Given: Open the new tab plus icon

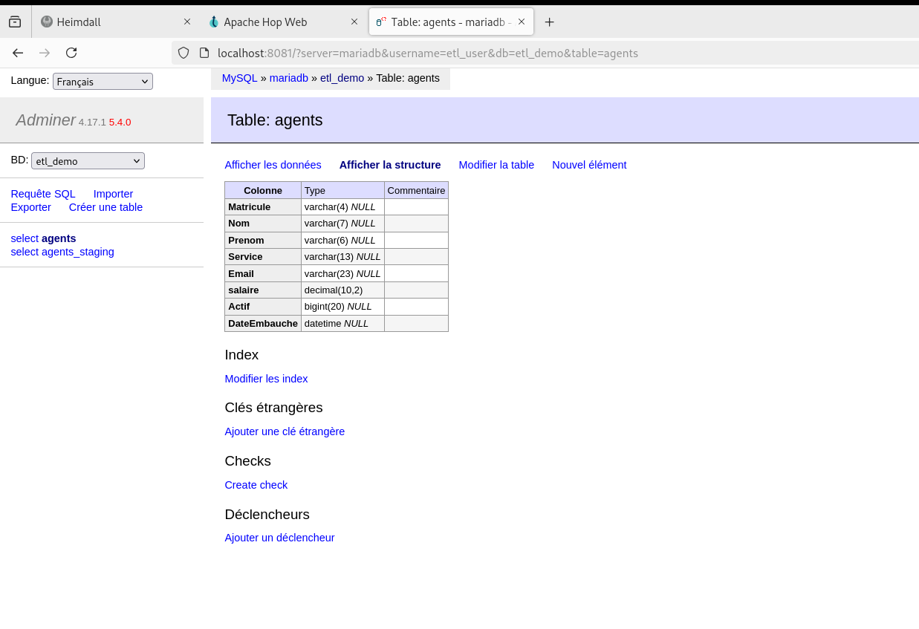Looking at the screenshot, I should coord(549,22).
